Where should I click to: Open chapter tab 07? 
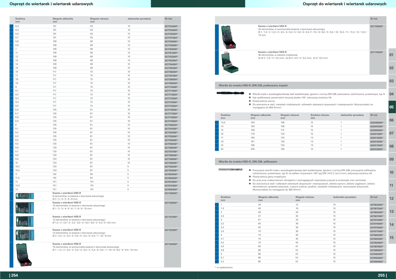(x=392, y=133)
